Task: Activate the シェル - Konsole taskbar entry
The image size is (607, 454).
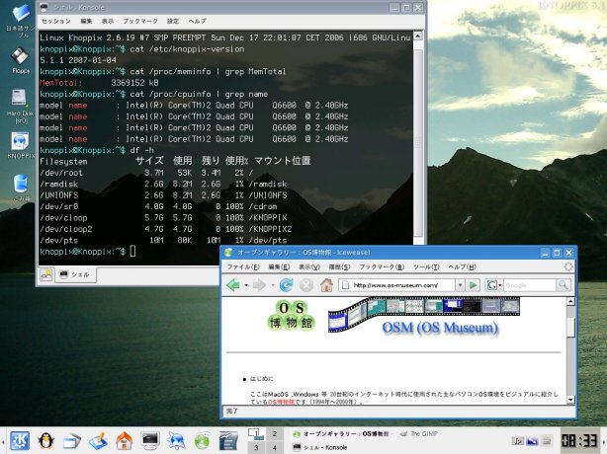Action: tap(320, 447)
